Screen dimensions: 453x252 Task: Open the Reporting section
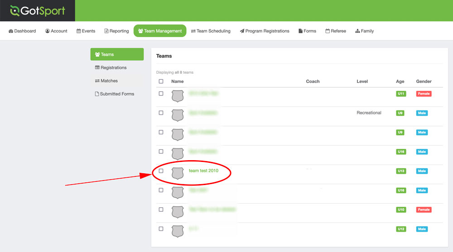[x=116, y=31]
